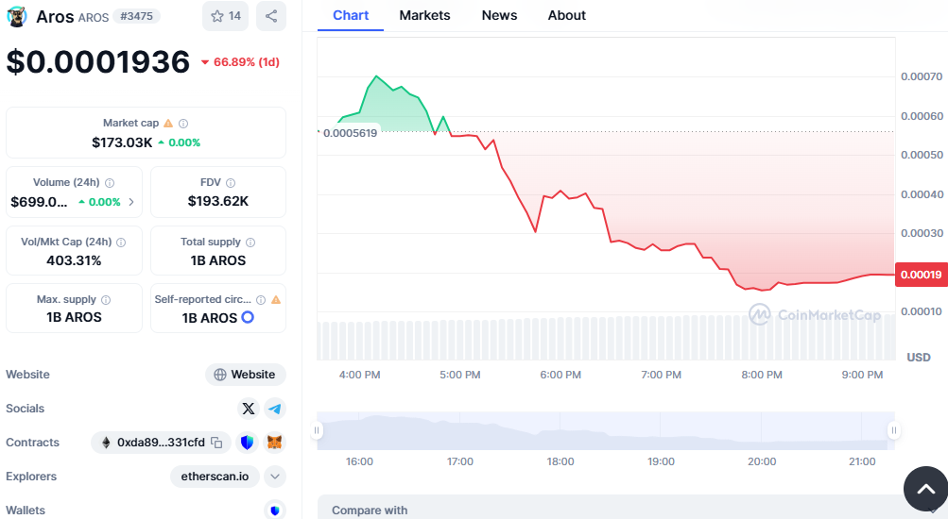The image size is (948, 519).
Task: Click the Socials label
Action: (25, 409)
